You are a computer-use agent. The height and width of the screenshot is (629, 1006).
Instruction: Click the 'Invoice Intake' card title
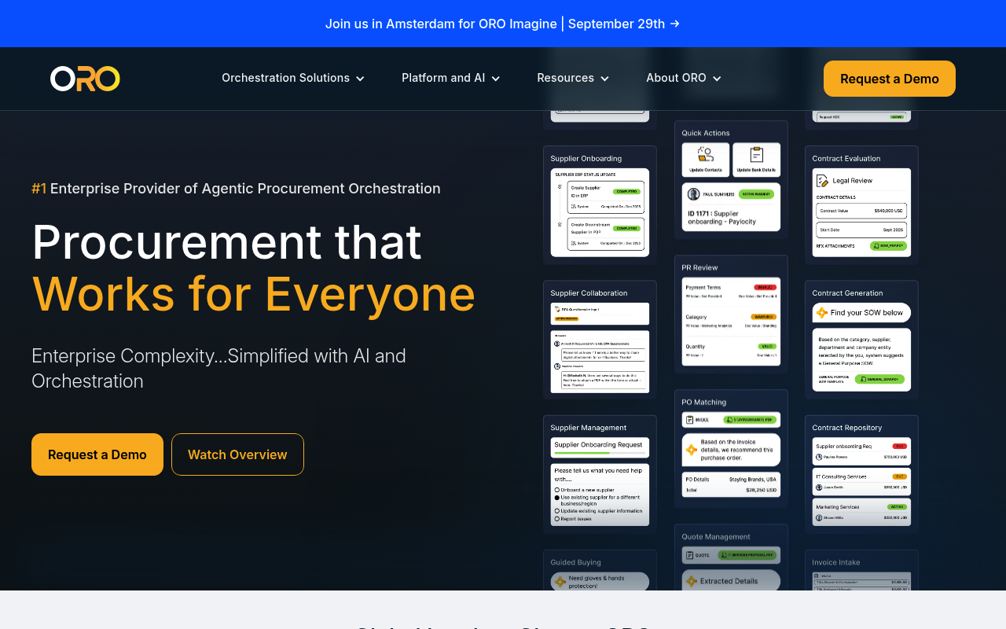[x=836, y=562]
